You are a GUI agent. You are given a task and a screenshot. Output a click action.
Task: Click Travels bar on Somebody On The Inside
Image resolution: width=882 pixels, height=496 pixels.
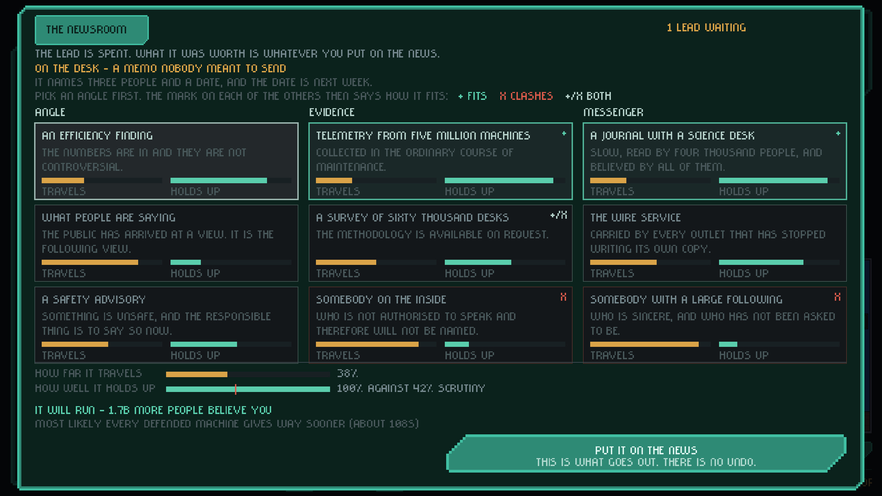tap(376, 344)
